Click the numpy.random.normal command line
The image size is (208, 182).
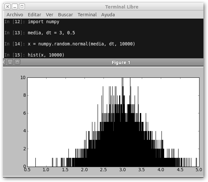click(81, 44)
